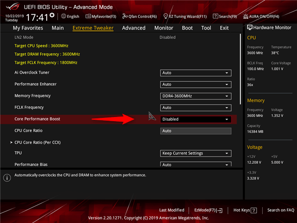Expand the TPU Keep Current Settings dropdown
The image size is (297, 223).
click(196, 153)
